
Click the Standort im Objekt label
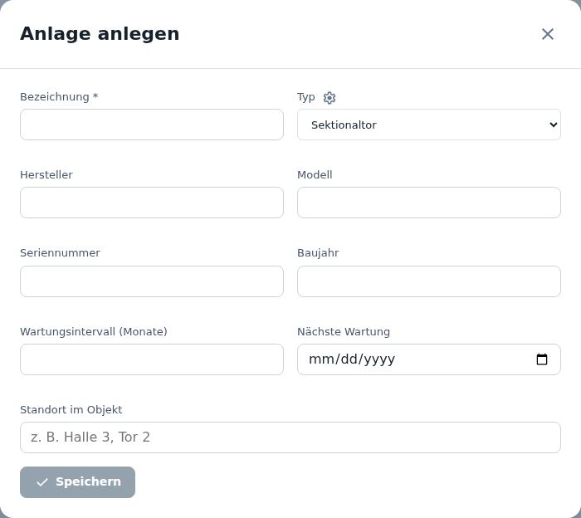[71, 410]
